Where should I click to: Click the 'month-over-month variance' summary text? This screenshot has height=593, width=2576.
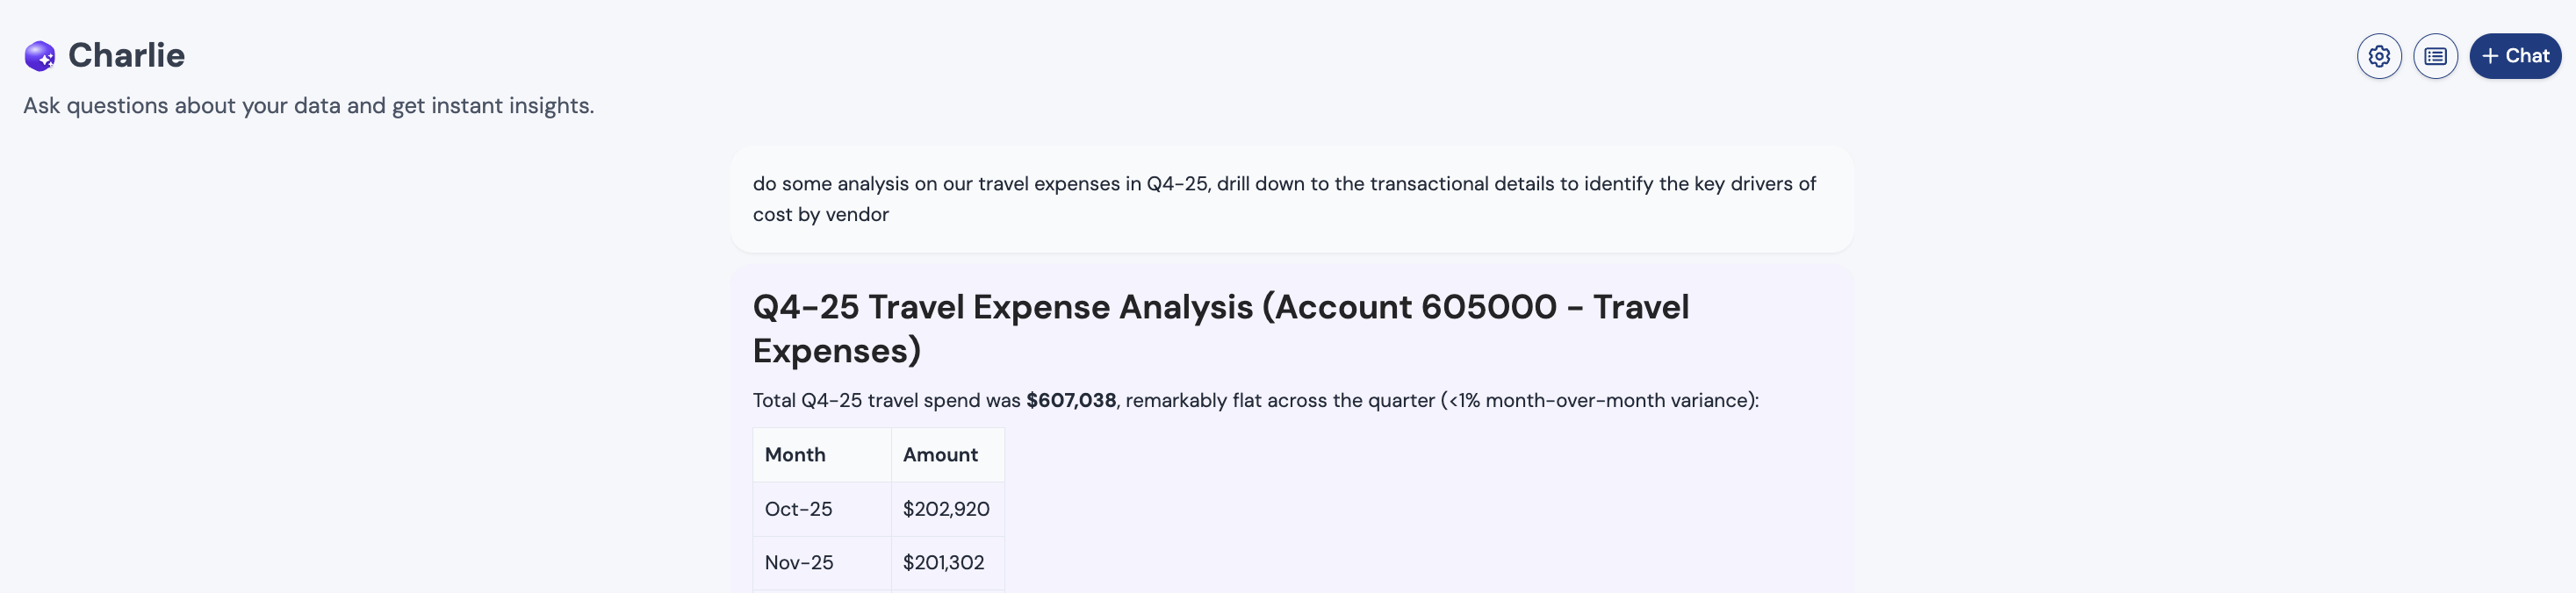[1617, 400]
